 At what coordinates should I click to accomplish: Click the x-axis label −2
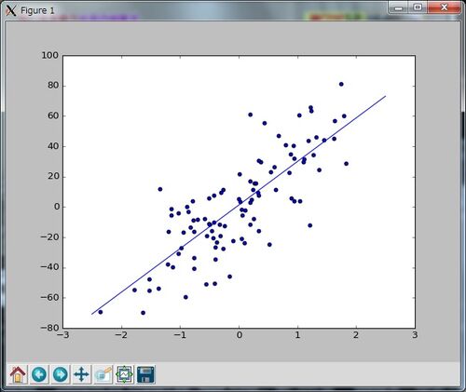121,335
